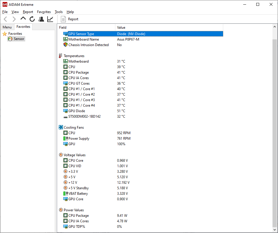Select the Favorites root tree node
Viewport: 278px width, 233px height.
(15, 34)
